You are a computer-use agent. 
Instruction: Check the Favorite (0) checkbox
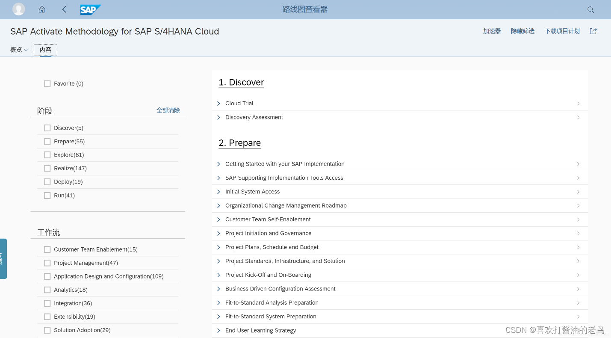[x=47, y=84]
